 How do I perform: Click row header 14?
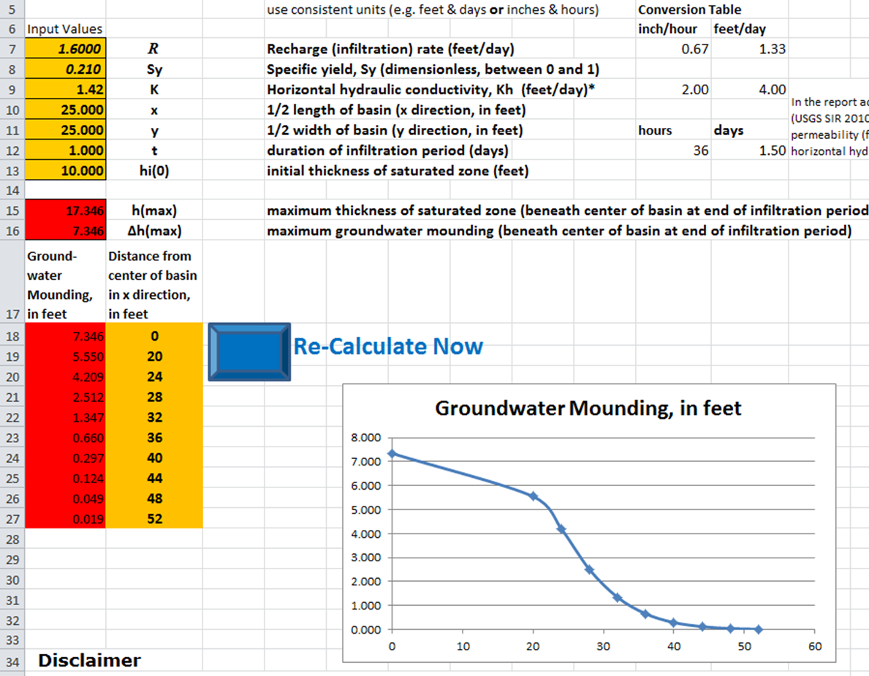coord(12,191)
